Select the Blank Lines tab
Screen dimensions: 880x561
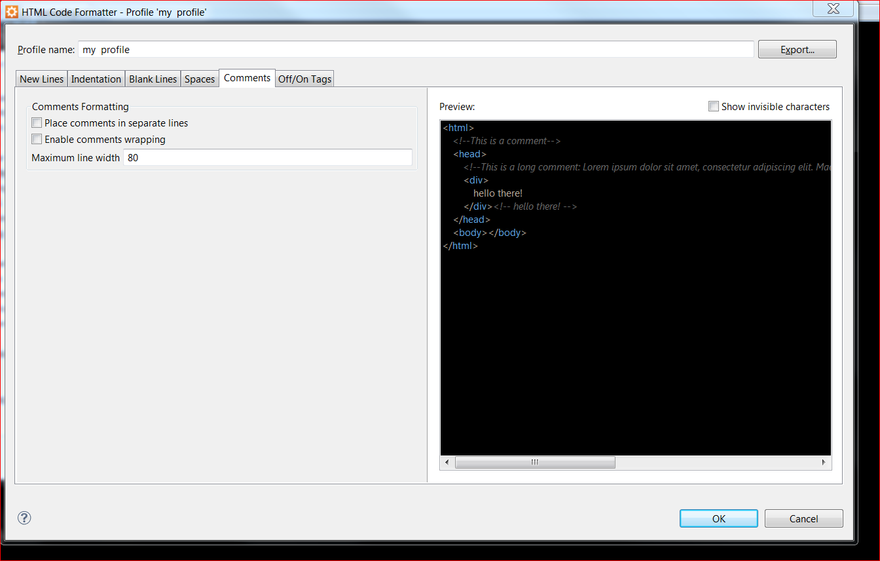[x=153, y=79]
